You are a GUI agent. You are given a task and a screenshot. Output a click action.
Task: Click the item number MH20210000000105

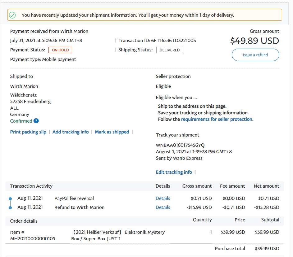(33, 239)
